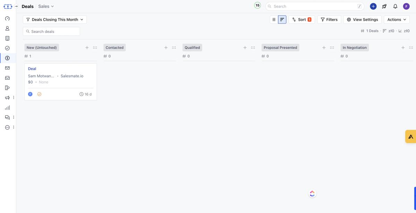Viewport: 416px width, 213px height.
Task: Click the Qualified stage label
Action: pyautogui.click(x=192, y=48)
